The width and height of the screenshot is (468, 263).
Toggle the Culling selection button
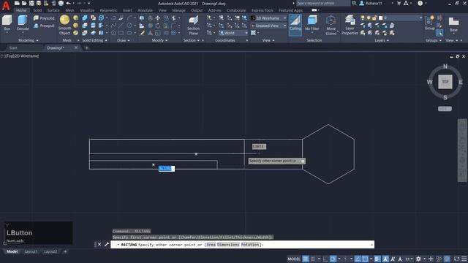coord(295,24)
